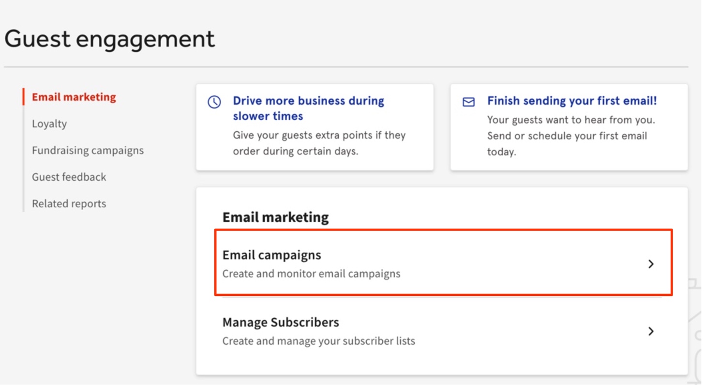Open Email campaigns to create campaigns
This screenshot has height=386, width=704.
(x=271, y=255)
